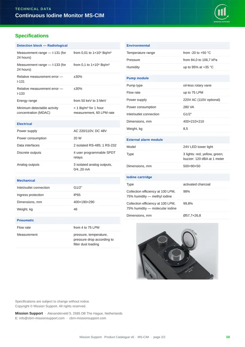The image size is (245, 347).
Task: Click the '400×210×210' dimensions value
Action: pos(194,121)
